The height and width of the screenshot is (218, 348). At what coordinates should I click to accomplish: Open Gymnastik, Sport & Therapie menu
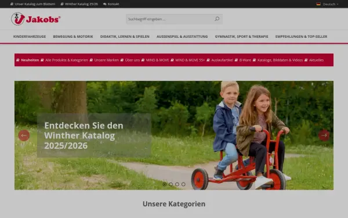[x=241, y=37]
